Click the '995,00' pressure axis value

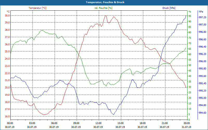coord(203,98)
